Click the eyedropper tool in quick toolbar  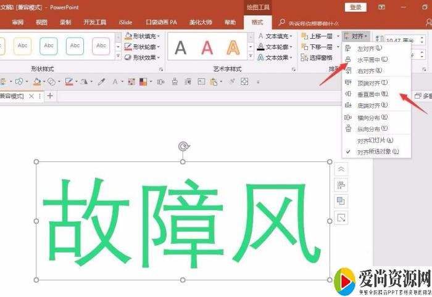(x=102, y=81)
